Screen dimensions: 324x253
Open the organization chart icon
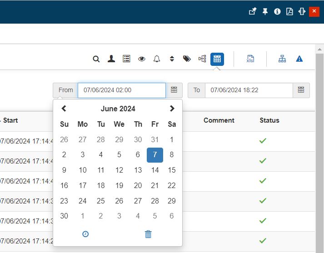pos(282,59)
